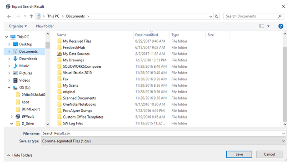Screen dimensions: 289x164
Task: Select the SW Log Files folder
Action: click(73, 123)
